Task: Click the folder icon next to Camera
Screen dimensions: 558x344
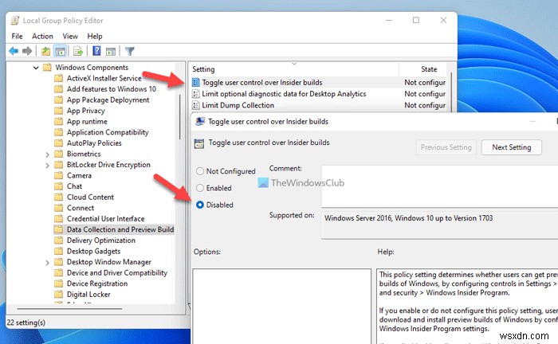Action: tap(58, 175)
